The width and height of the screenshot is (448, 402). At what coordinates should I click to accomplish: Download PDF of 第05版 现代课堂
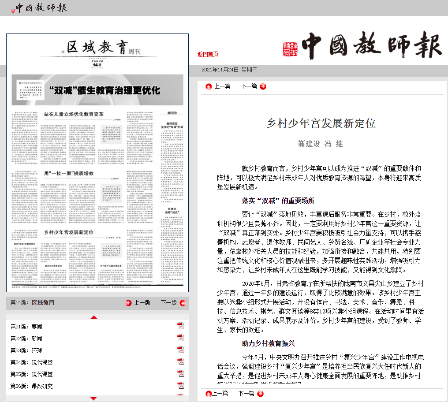coord(181,373)
